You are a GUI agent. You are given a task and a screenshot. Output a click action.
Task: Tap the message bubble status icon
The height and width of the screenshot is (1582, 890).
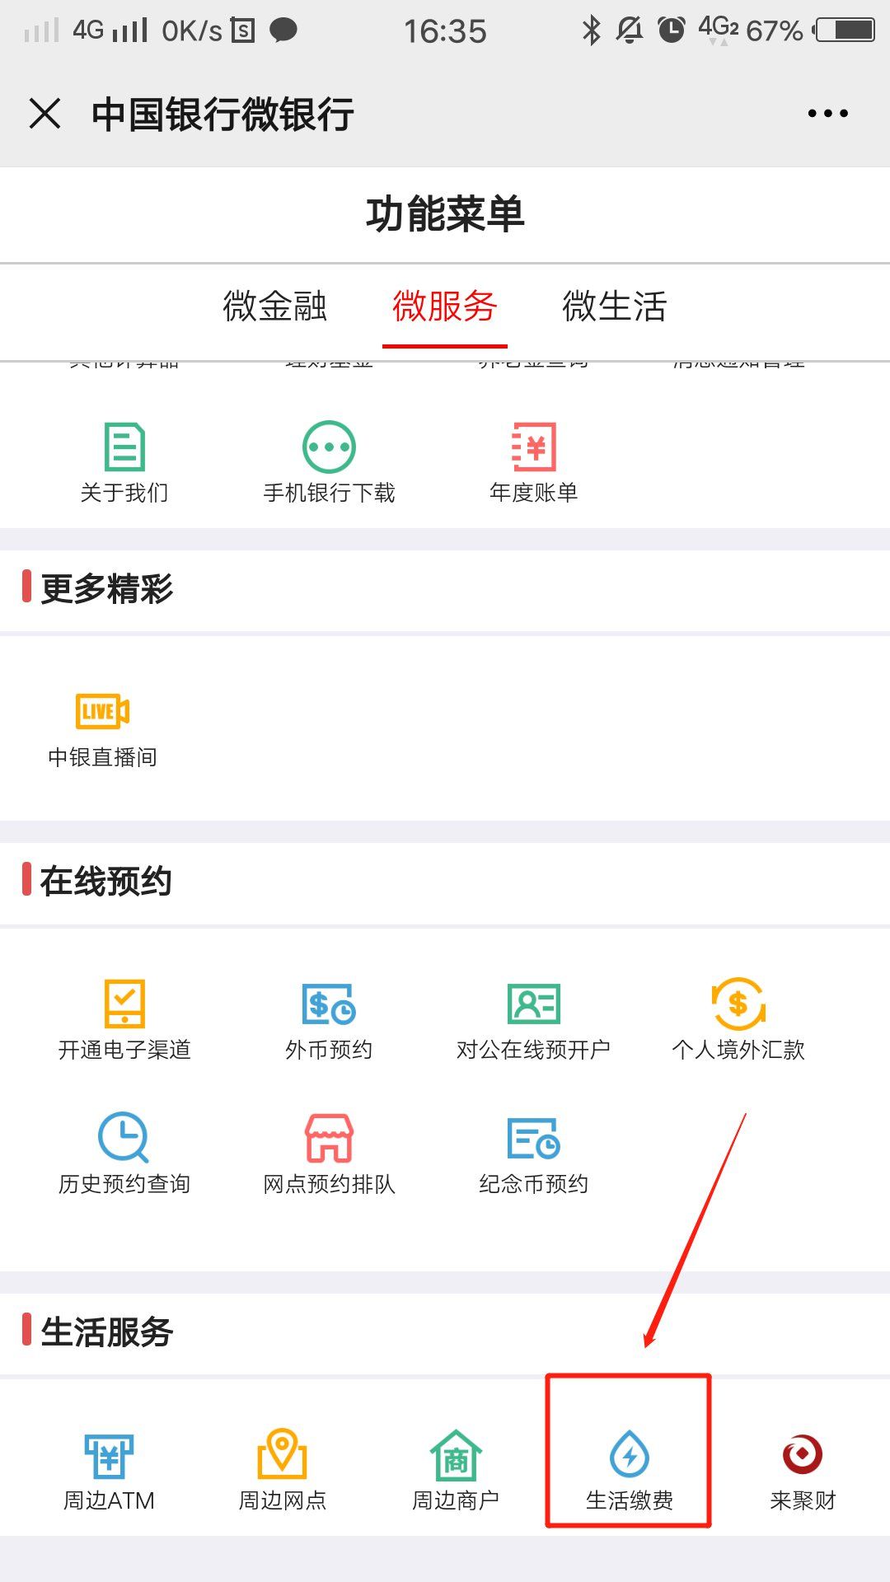283,30
